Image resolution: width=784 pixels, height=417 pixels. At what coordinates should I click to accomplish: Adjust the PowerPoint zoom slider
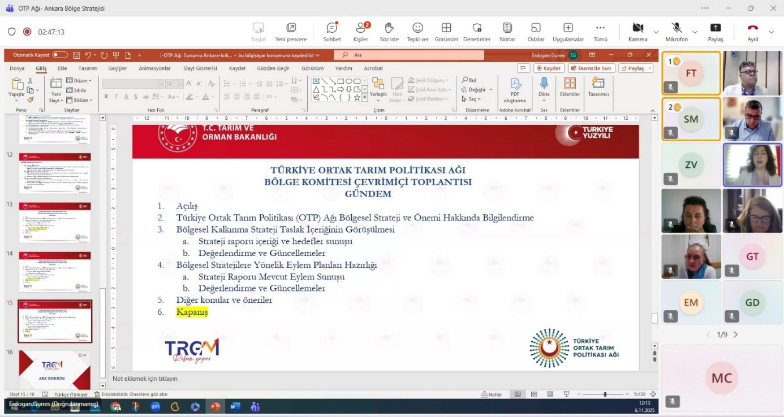pos(605,394)
